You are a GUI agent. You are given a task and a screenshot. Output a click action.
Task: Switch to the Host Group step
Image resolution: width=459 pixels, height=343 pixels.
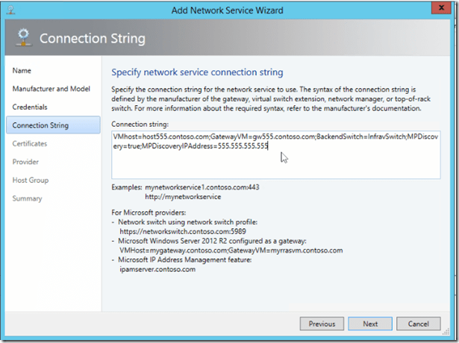coord(31,180)
